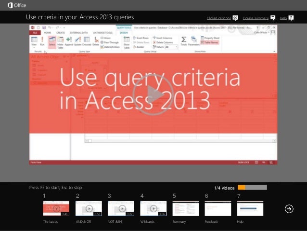307x231 pixels.
Task: Click Totals sigma icon
Action: coord(184,41)
